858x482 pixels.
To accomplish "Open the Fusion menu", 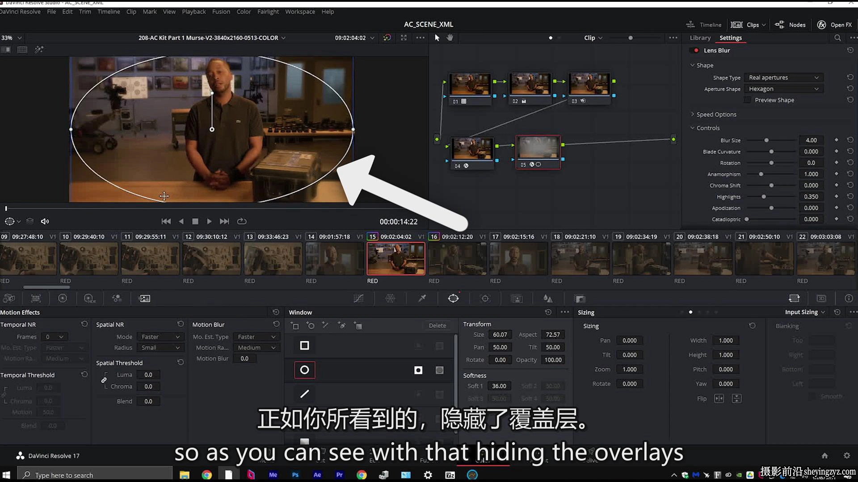I will [221, 12].
